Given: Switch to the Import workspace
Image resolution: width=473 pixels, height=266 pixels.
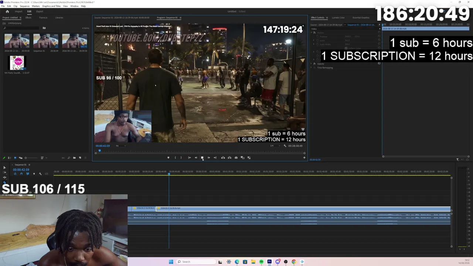Looking at the screenshot, I should 18,11.
